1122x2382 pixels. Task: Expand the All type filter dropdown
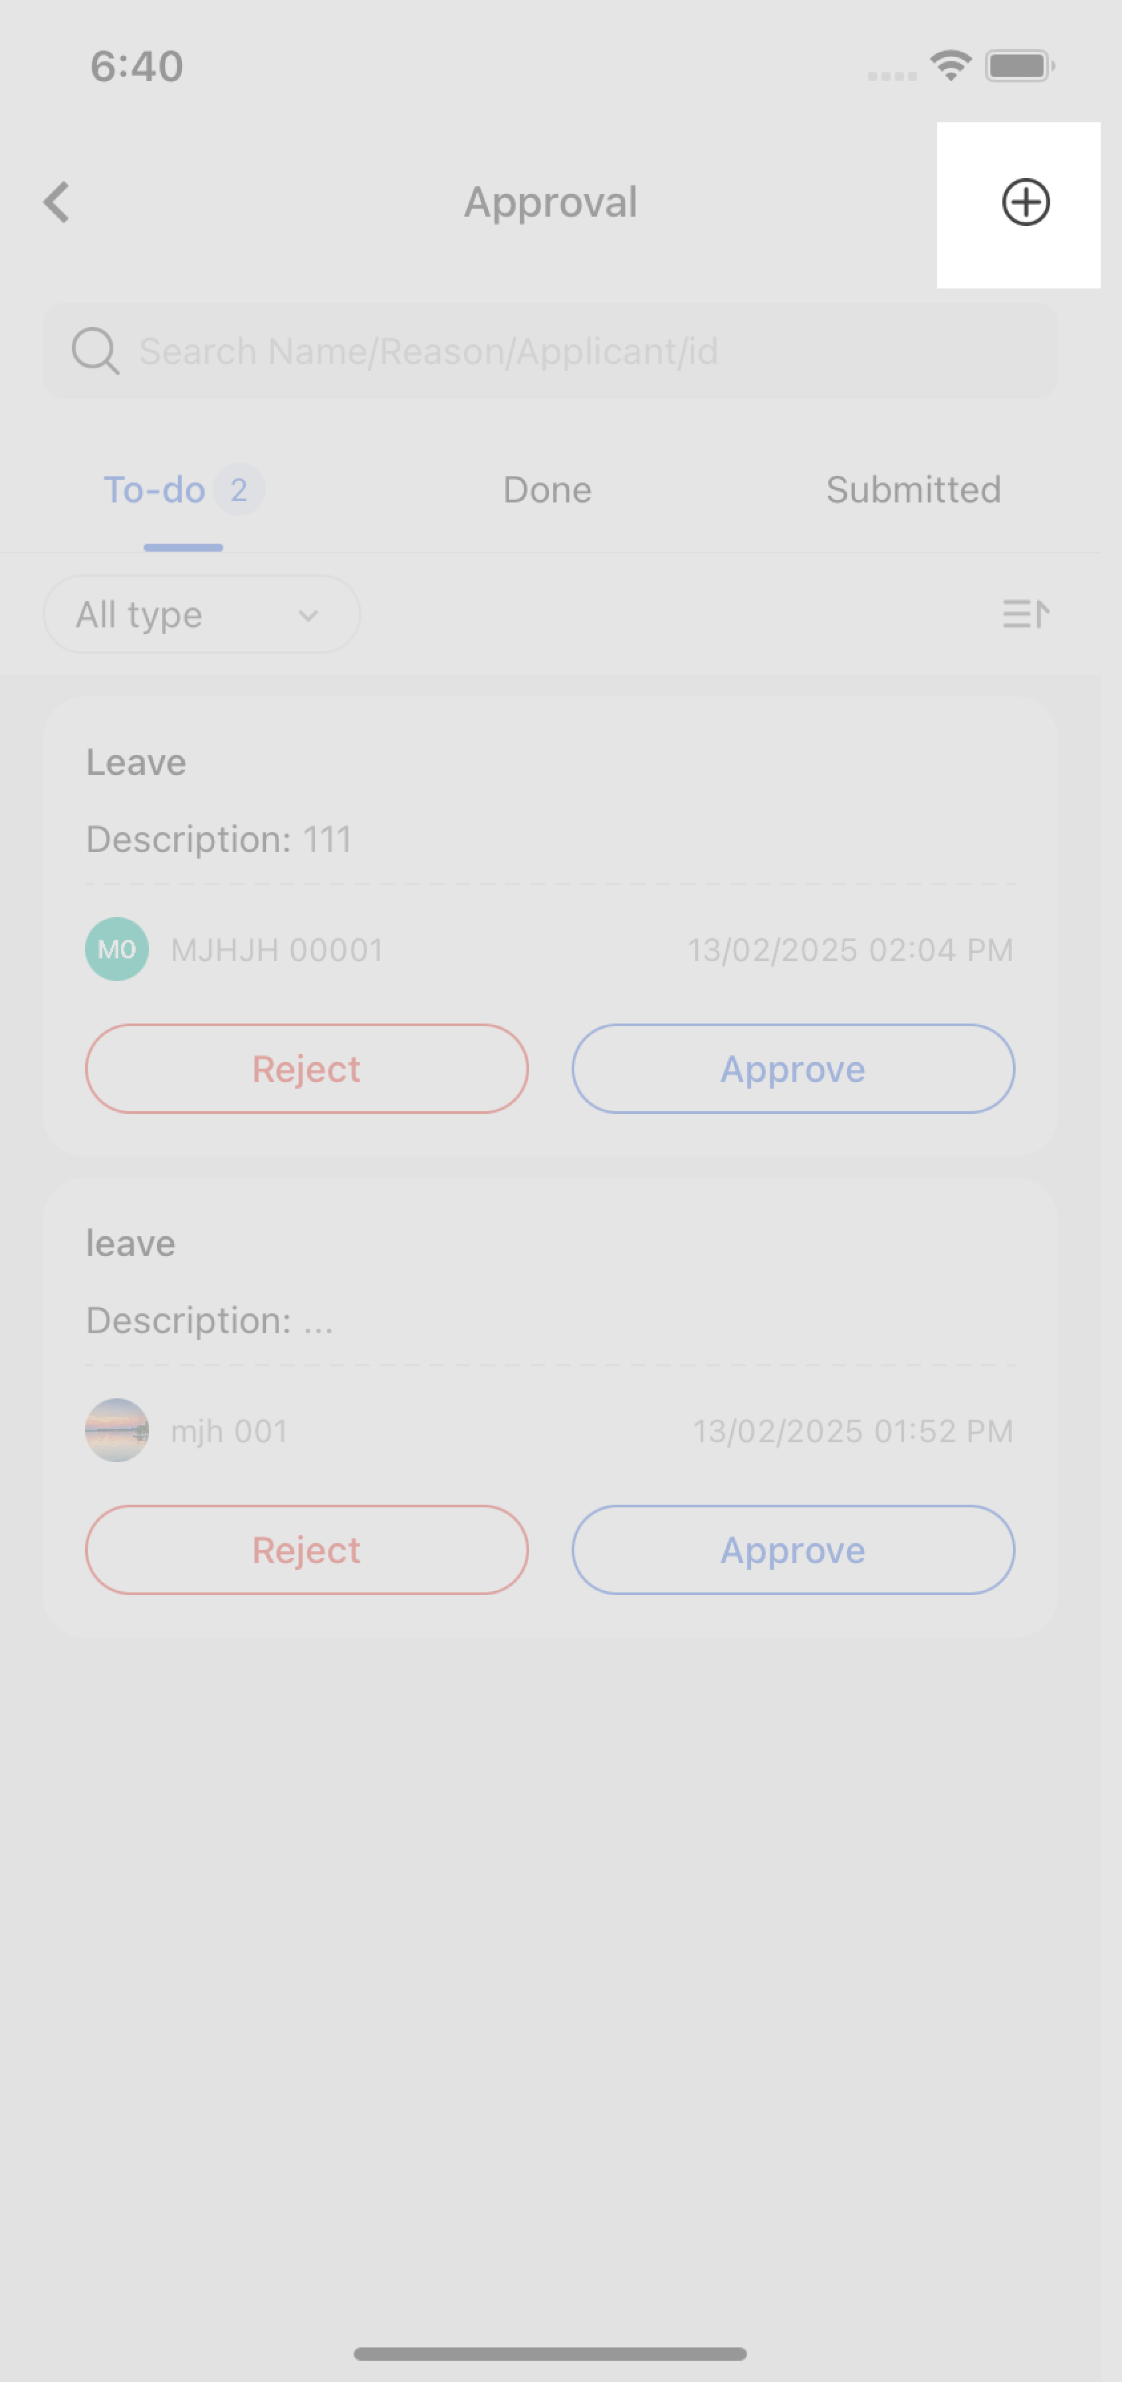(201, 615)
